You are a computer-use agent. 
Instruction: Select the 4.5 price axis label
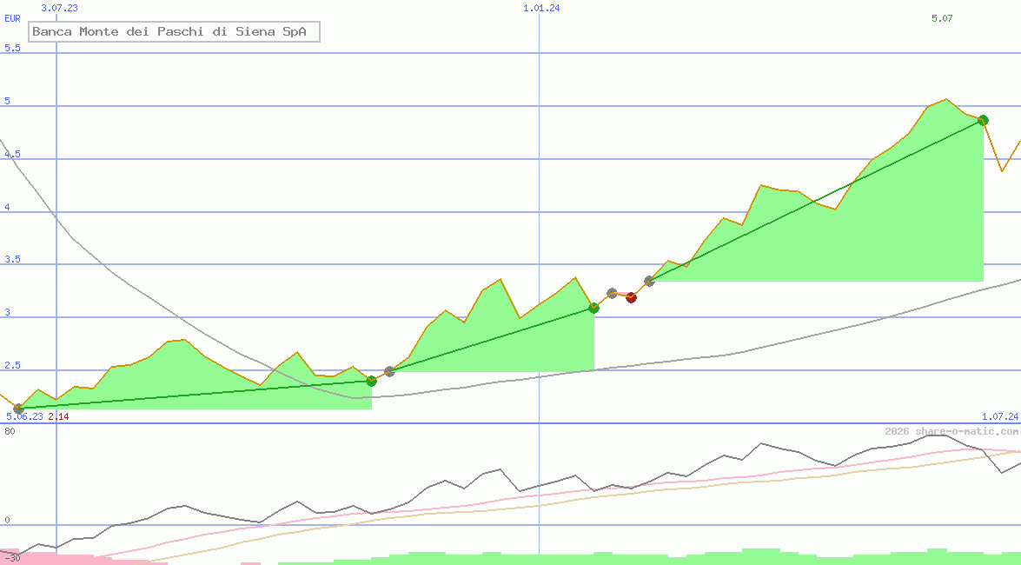(12, 154)
